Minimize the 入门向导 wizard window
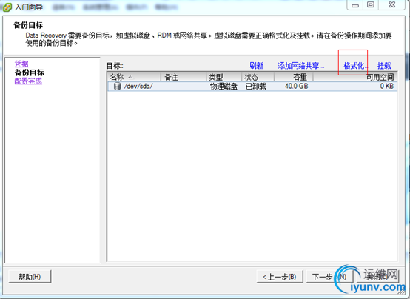The height and width of the screenshot is (299, 410). click(355, 5)
